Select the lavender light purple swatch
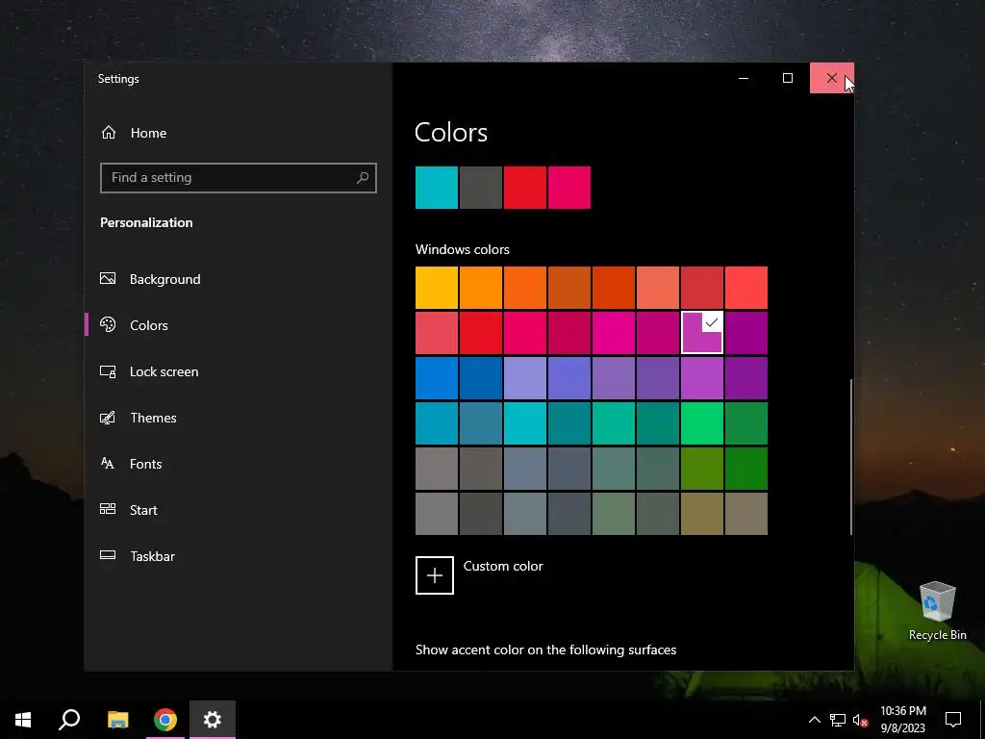 [525, 378]
